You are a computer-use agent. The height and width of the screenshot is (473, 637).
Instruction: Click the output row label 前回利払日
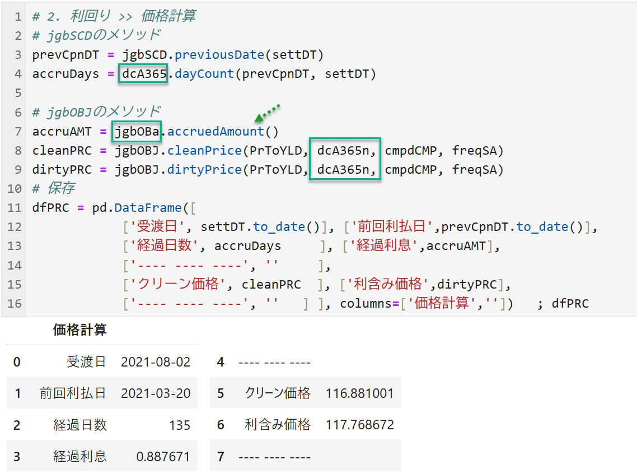pyautogui.click(x=73, y=393)
